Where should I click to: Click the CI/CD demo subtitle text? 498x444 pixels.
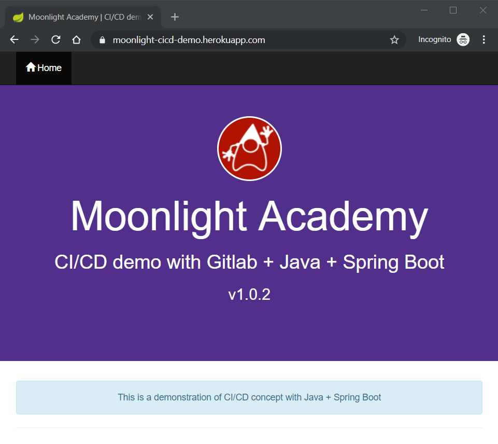249,262
